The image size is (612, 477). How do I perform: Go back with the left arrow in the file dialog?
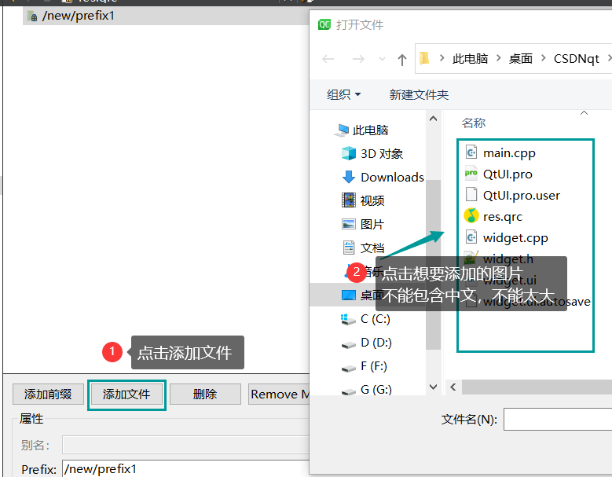click(x=328, y=59)
